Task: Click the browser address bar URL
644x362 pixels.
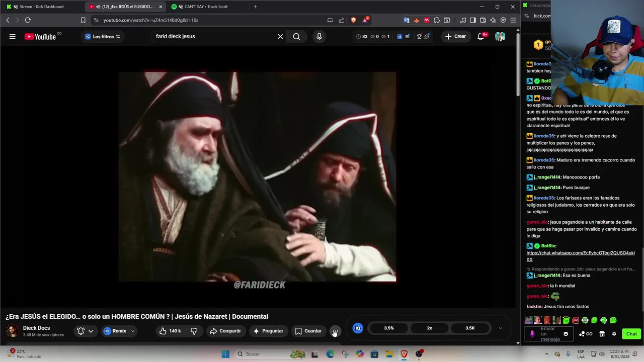Action: [151, 20]
